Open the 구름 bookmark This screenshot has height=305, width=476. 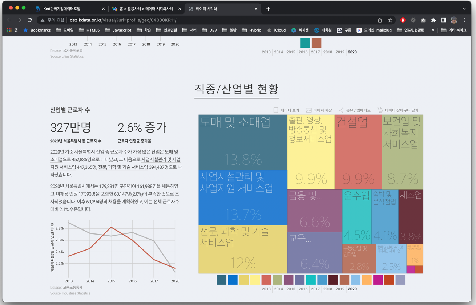click(x=344, y=30)
